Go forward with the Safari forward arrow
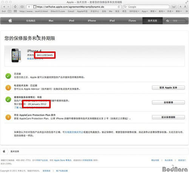This screenshot has height=173, width=189. click(x=9, y=7)
